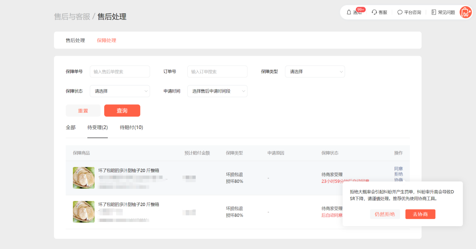Image resolution: width=476 pixels, height=249 pixels.
Task: Click the 查询 search button
Action: pyautogui.click(x=122, y=111)
